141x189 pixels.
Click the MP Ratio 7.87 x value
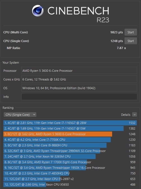pyautogui.click(x=121, y=48)
